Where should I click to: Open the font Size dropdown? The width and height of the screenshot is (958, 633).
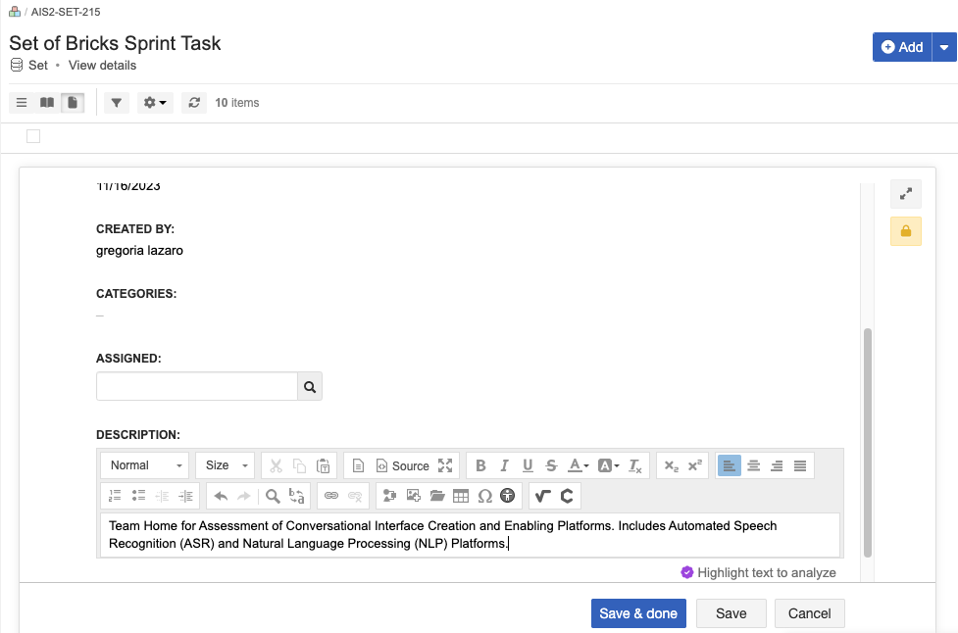(x=227, y=465)
